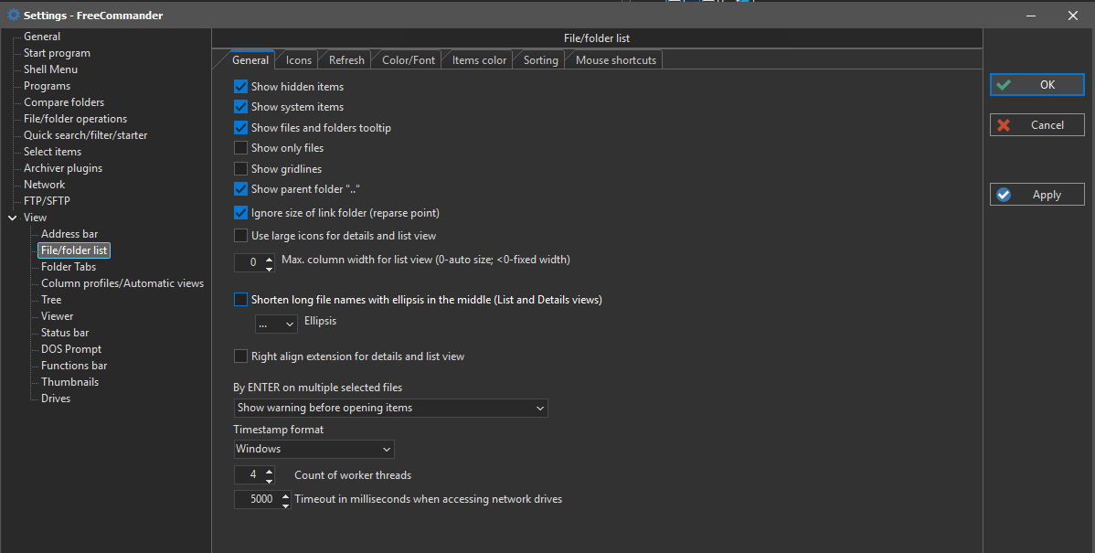Increase the count of worker threads
This screenshot has height=553, width=1095.
click(269, 471)
